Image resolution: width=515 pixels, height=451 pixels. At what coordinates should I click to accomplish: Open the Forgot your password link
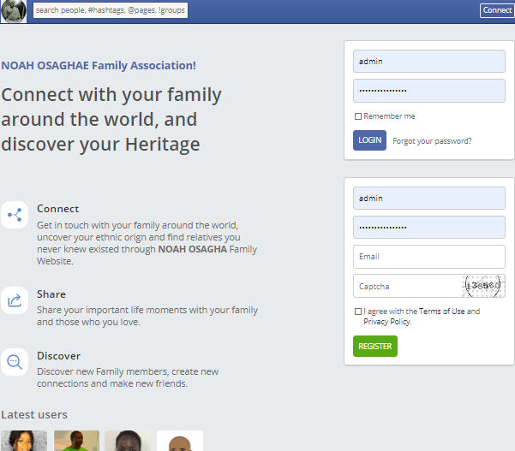432,140
